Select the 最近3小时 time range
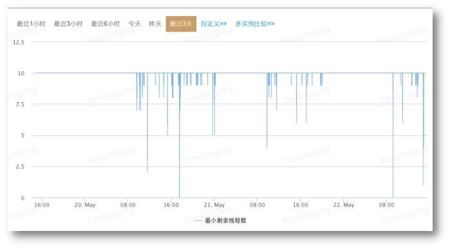 coord(68,24)
